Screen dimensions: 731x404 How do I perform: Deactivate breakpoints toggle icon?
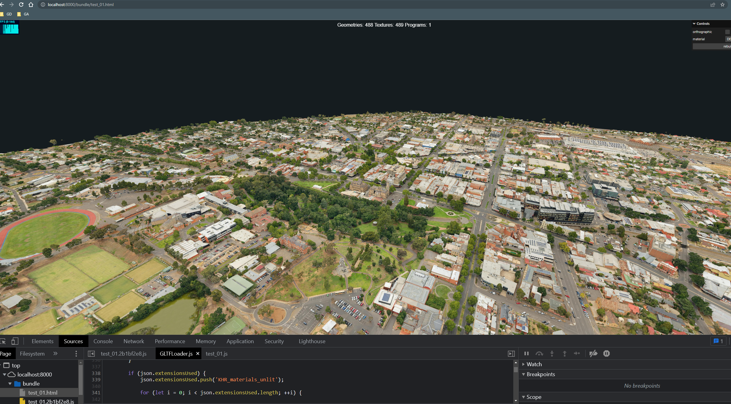[593, 353]
